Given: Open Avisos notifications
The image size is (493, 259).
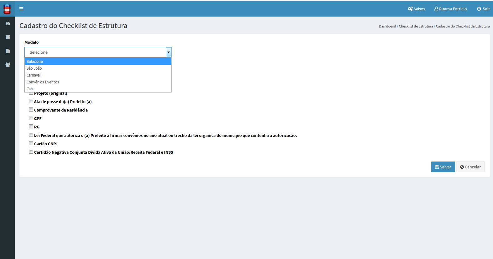Looking at the screenshot, I should pyautogui.click(x=416, y=9).
